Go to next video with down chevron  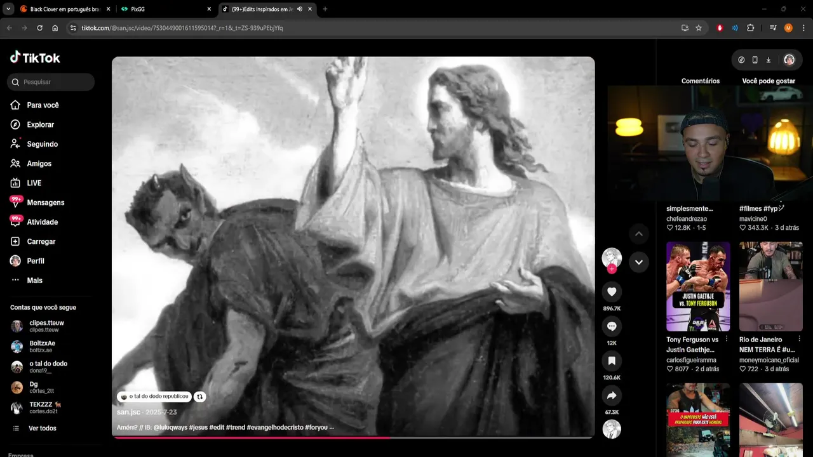[x=639, y=262]
